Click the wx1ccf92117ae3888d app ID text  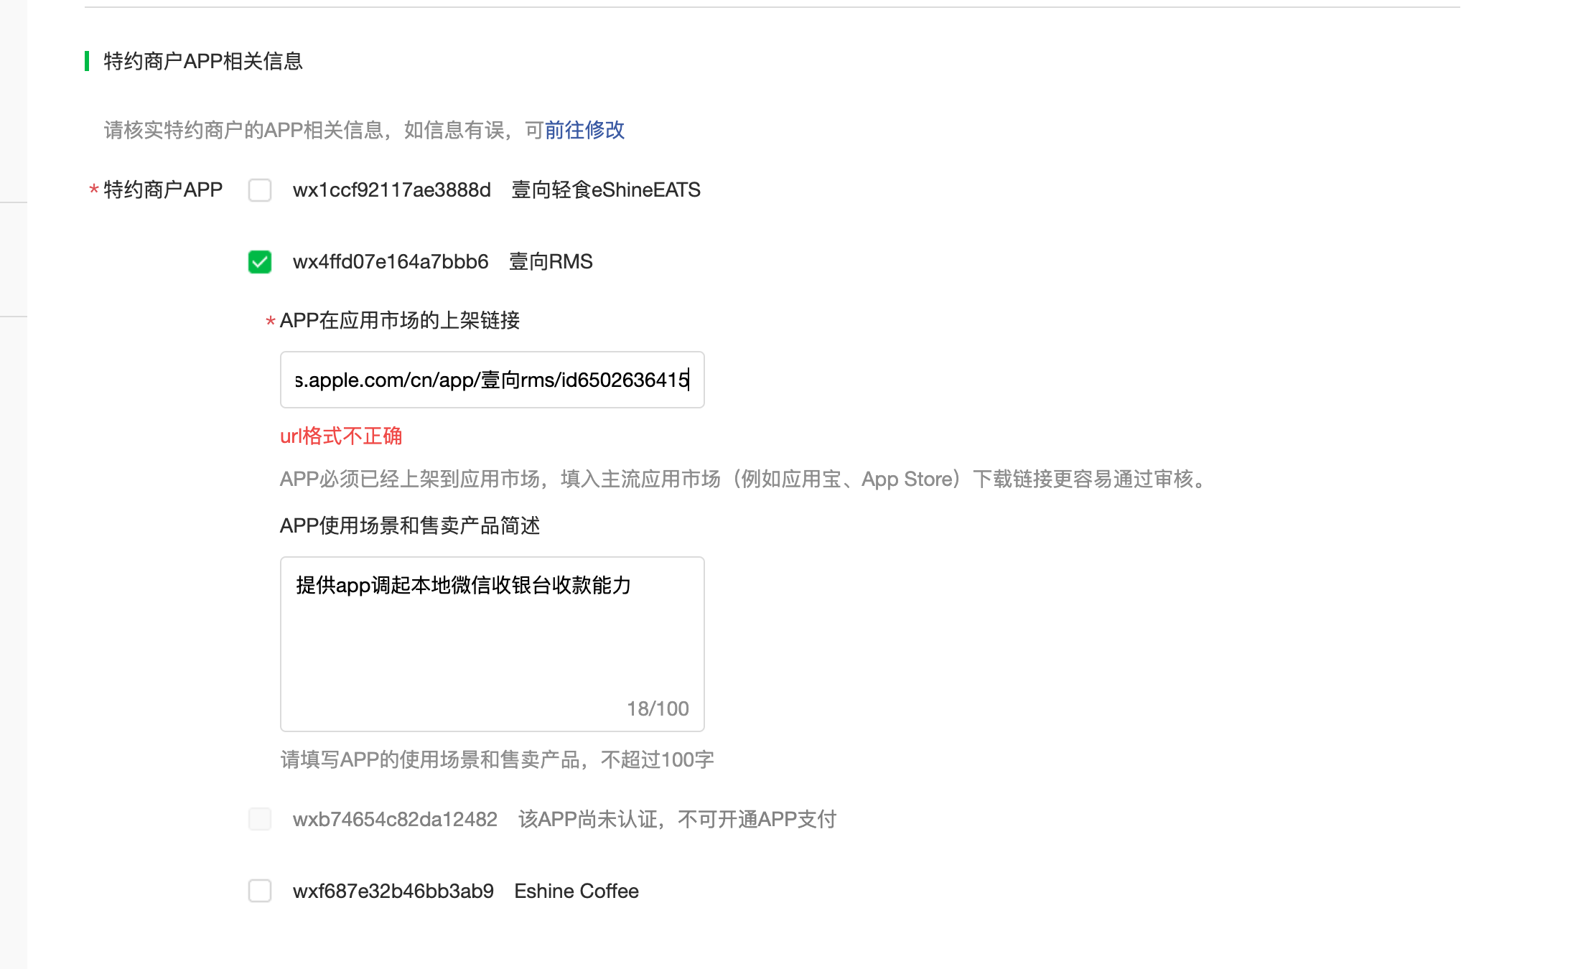click(x=391, y=190)
